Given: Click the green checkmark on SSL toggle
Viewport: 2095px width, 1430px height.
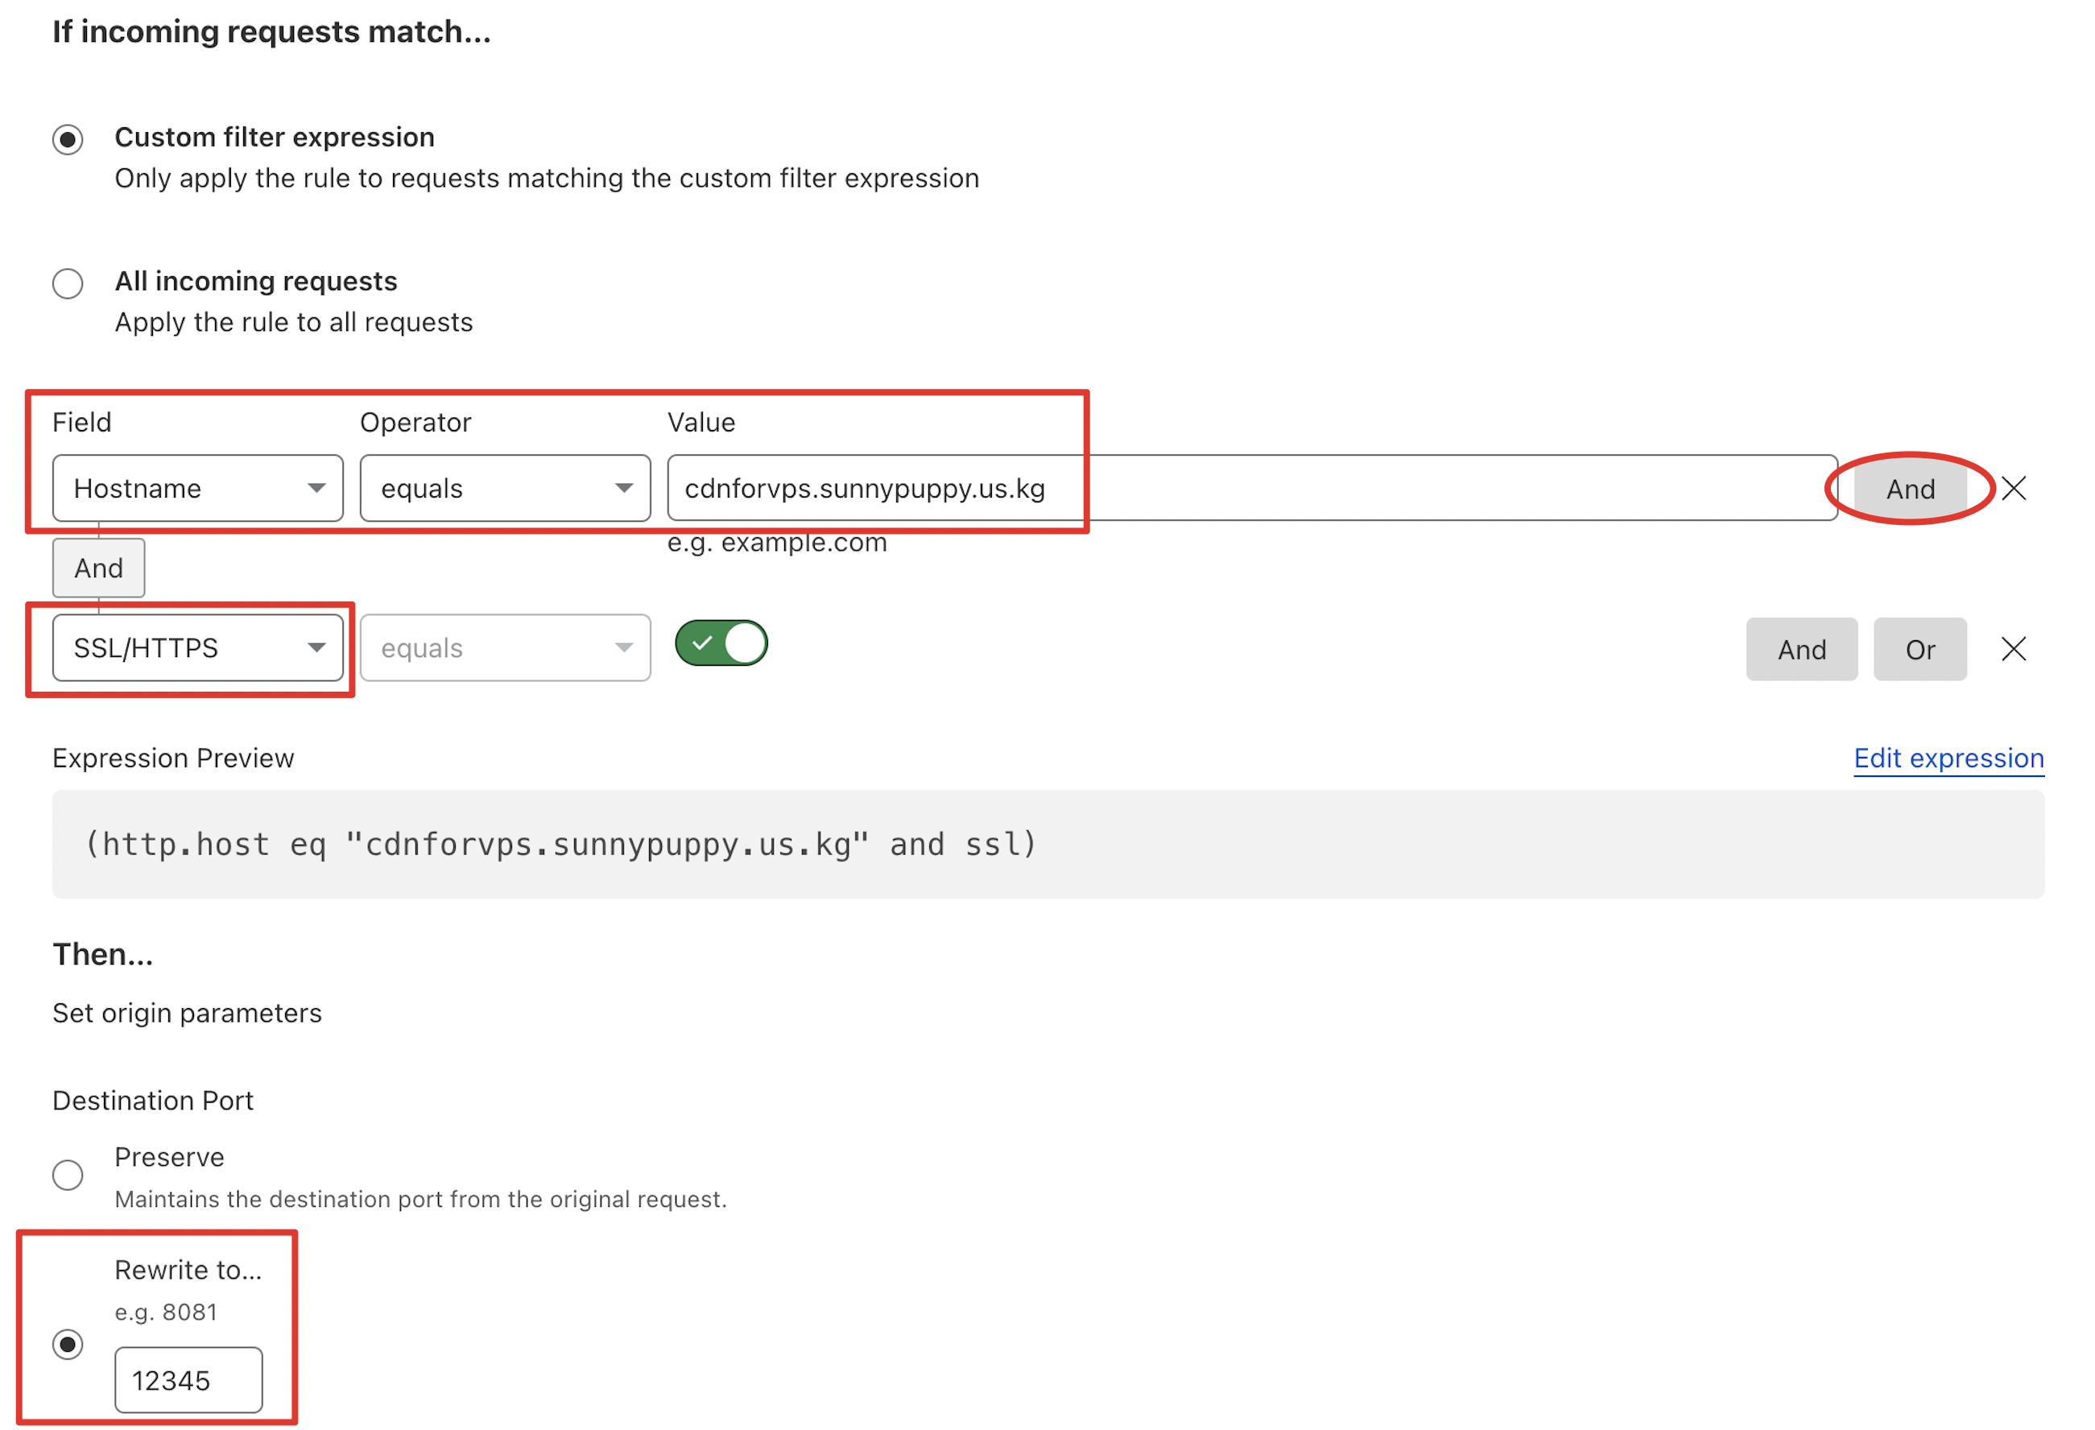Looking at the screenshot, I should 704,643.
